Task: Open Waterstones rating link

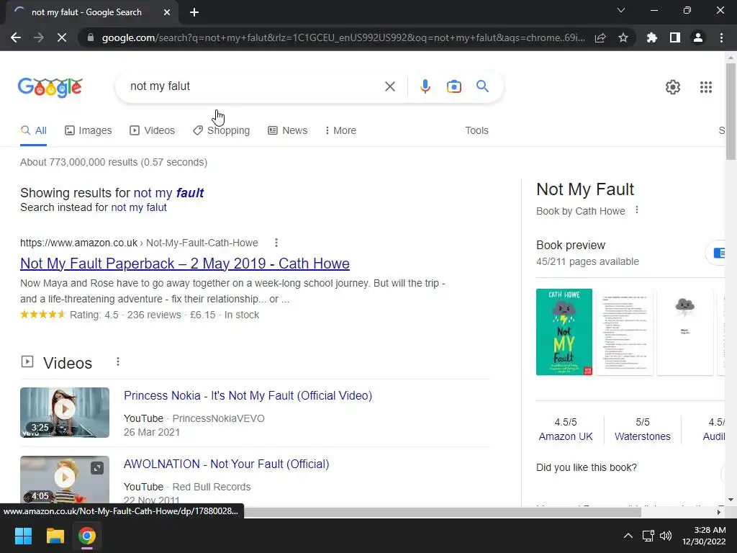Action: [643, 437]
